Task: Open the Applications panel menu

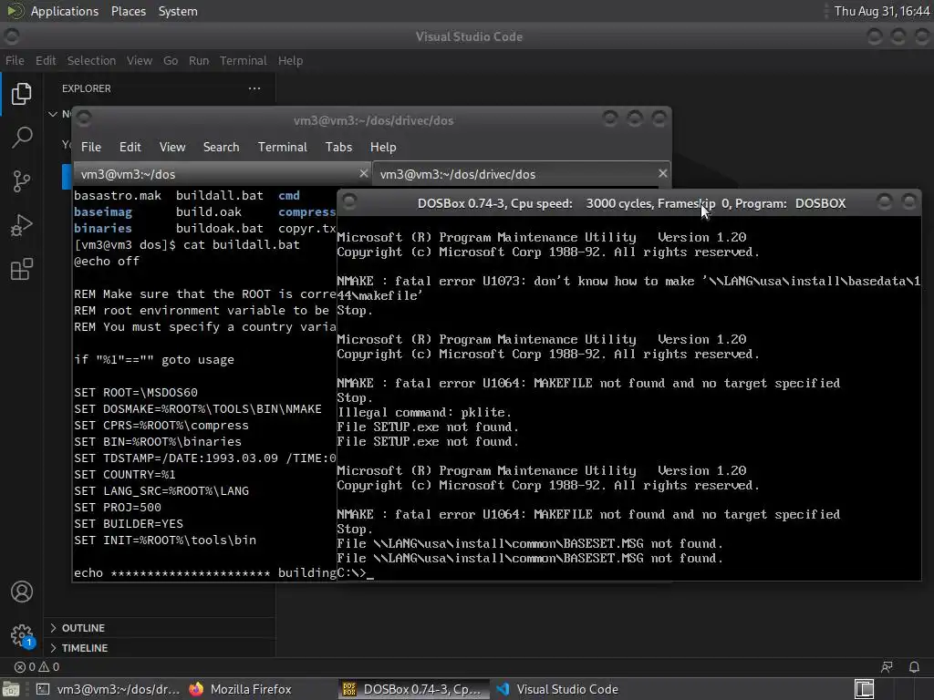Action: coord(65,11)
